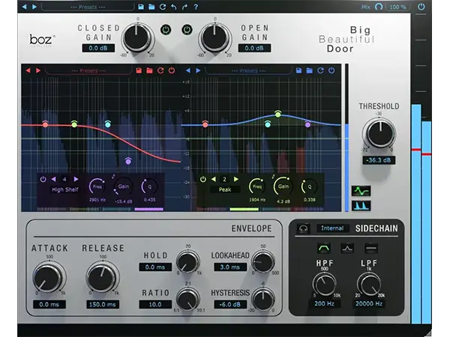Click the Open Gain 0.0 dB value field
450x337 pixels.
pyautogui.click(x=254, y=48)
